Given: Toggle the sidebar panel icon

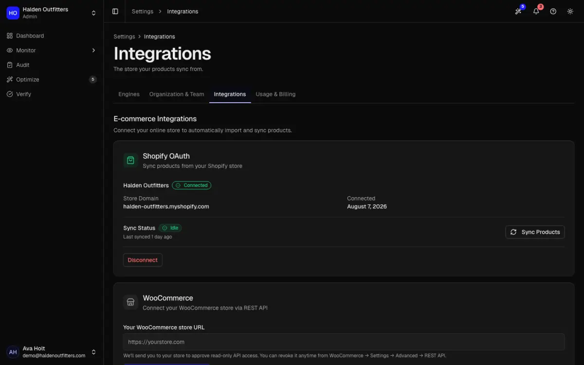Looking at the screenshot, I should pyautogui.click(x=115, y=11).
